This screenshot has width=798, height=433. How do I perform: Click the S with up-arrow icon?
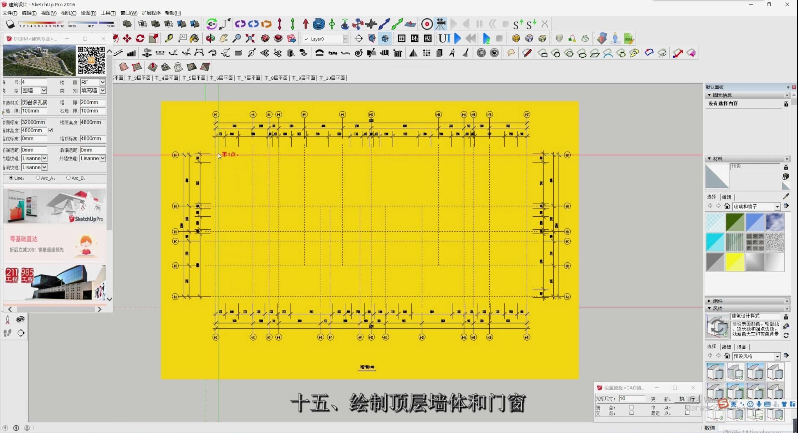518,24
